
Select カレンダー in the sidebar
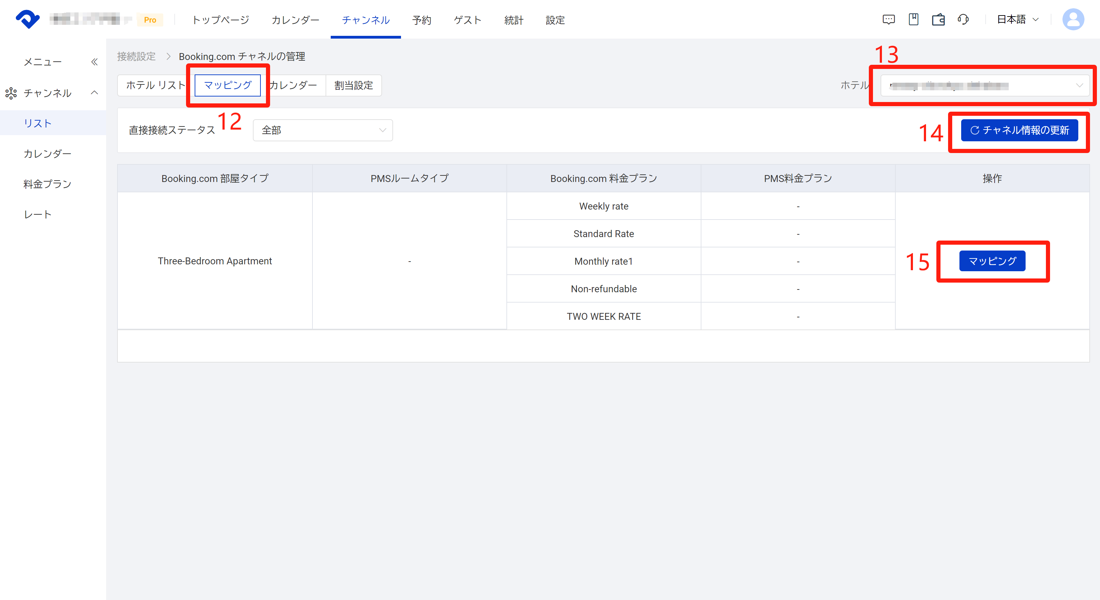(53, 153)
